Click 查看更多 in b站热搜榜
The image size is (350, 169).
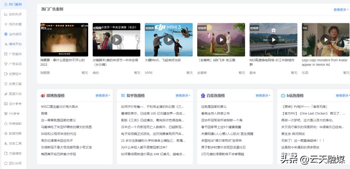pyautogui.click(x=343, y=96)
